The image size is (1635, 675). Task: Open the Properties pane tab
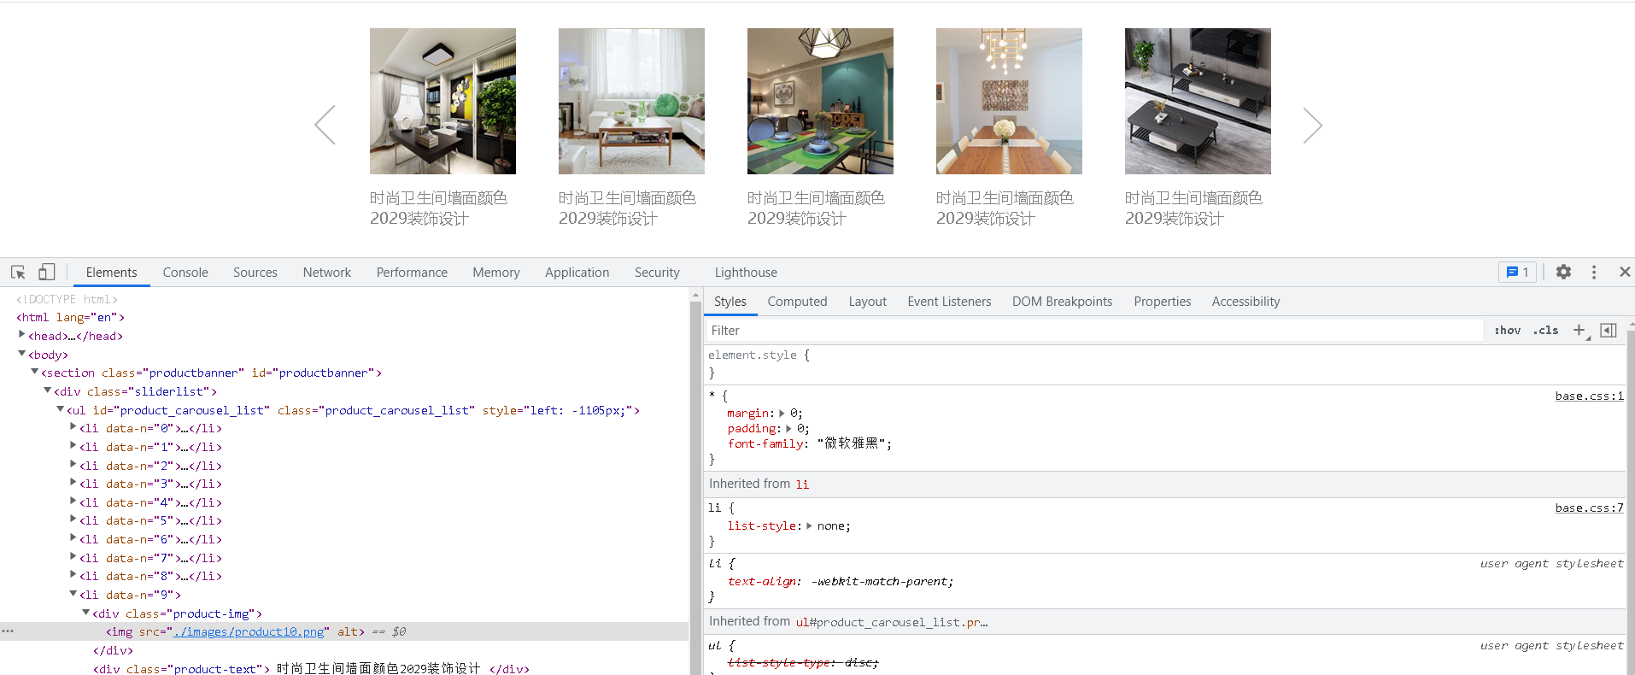point(1162,302)
